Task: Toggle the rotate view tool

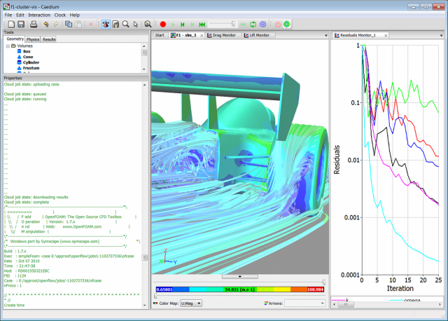Action: (x=106, y=25)
